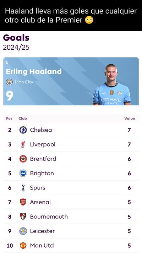Screen dimensions: 142x253
Task: Click the Man City badge beside Haaland
Action: click(x=9, y=82)
